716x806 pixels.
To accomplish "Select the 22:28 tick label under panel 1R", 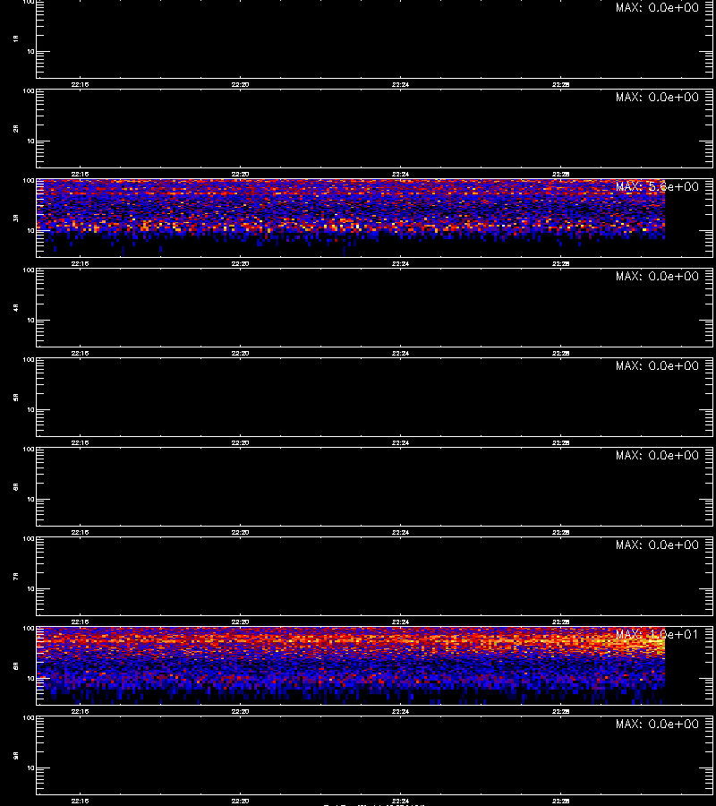I will coord(561,85).
